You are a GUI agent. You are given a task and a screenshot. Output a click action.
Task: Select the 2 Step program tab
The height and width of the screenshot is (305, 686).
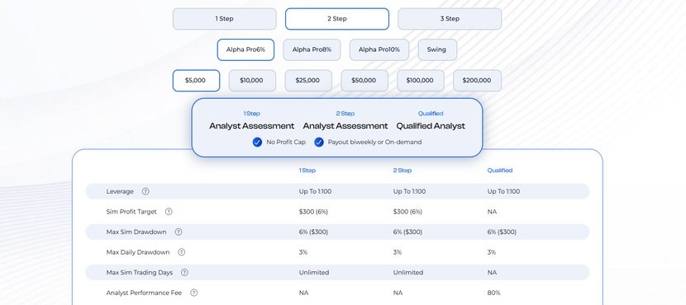point(337,19)
